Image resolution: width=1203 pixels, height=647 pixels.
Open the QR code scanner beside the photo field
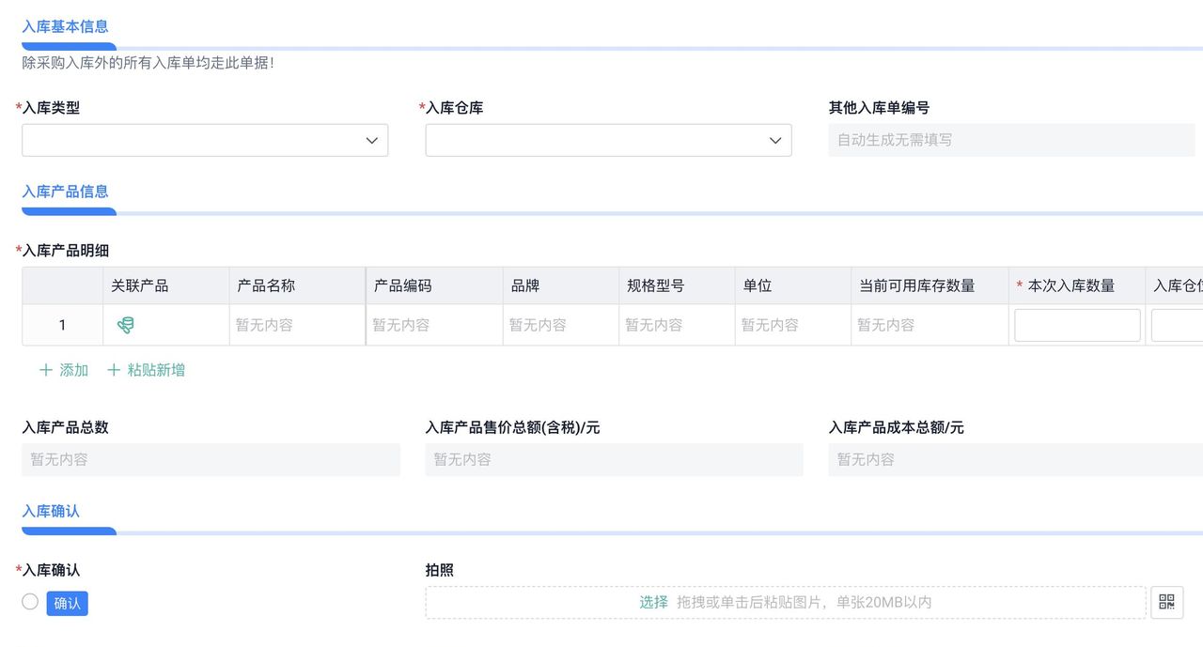coord(1166,602)
